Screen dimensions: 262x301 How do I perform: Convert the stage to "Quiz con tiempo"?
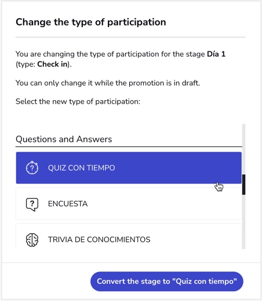pyautogui.click(x=167, y=281)
